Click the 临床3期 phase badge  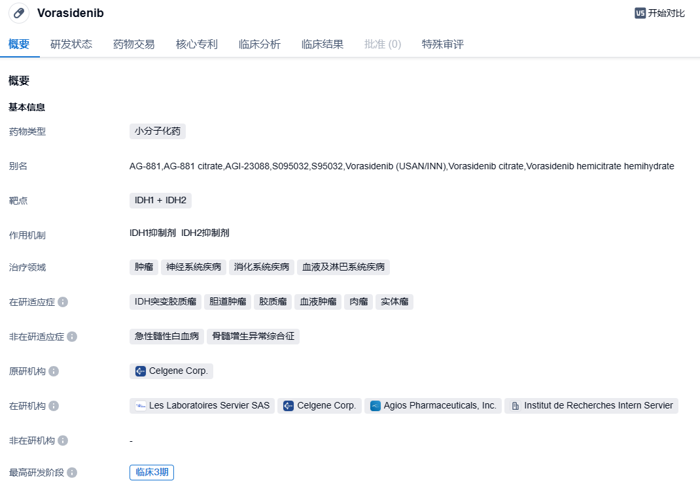point(152,473)
